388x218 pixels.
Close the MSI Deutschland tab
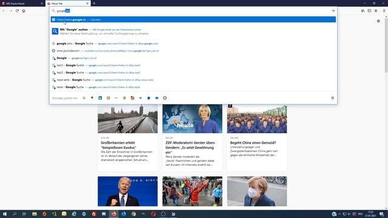[x=42, y=4]
